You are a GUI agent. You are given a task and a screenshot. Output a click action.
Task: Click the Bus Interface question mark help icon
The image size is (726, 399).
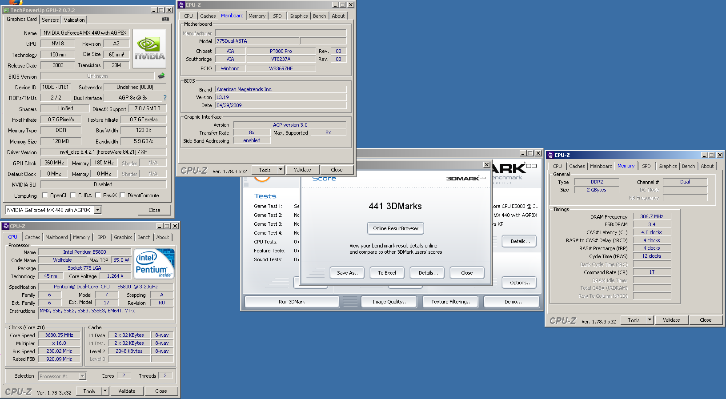pyautogui.click(x=165, y=98)
